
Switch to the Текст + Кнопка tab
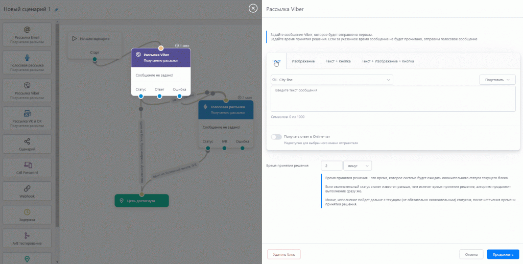[338, 61]
